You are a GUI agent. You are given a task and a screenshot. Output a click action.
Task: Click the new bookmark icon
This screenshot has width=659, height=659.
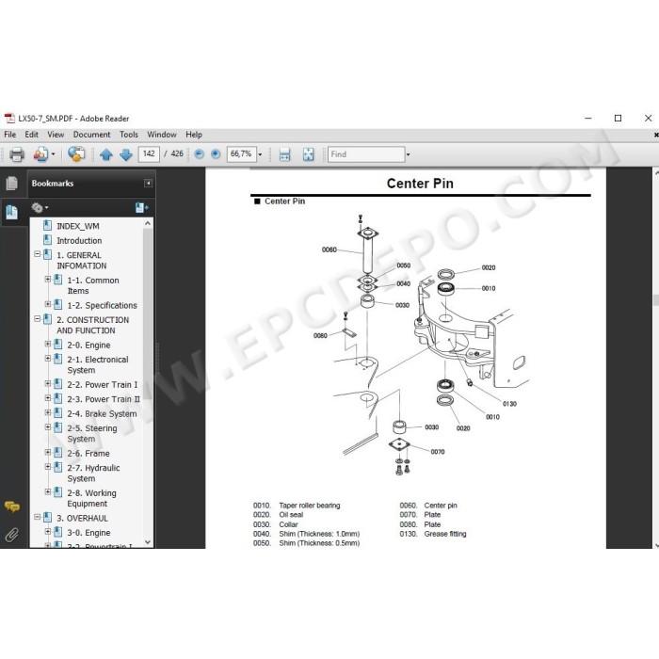click(141, 208)
